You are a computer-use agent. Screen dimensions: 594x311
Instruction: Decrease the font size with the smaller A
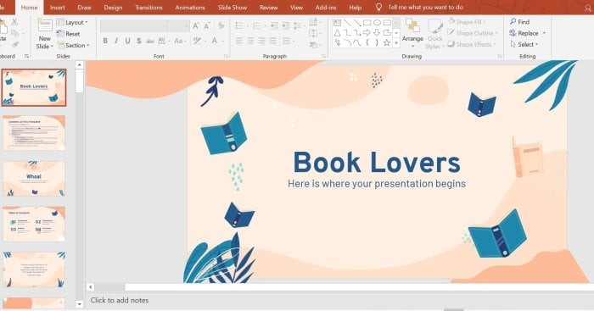[x=207, y=25]
